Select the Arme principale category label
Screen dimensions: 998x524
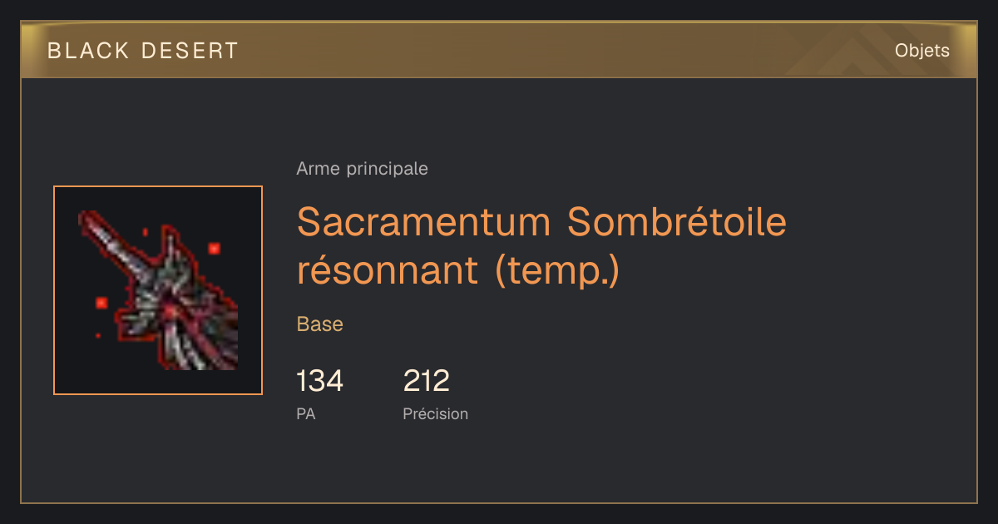click(362, 169)
